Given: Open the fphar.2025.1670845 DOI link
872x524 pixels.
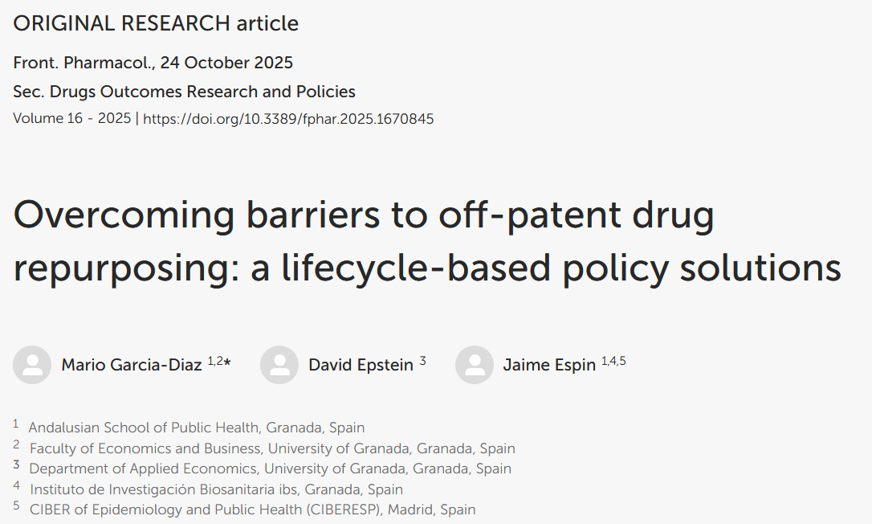Looking at the screenshot, I should click(288, 119).
